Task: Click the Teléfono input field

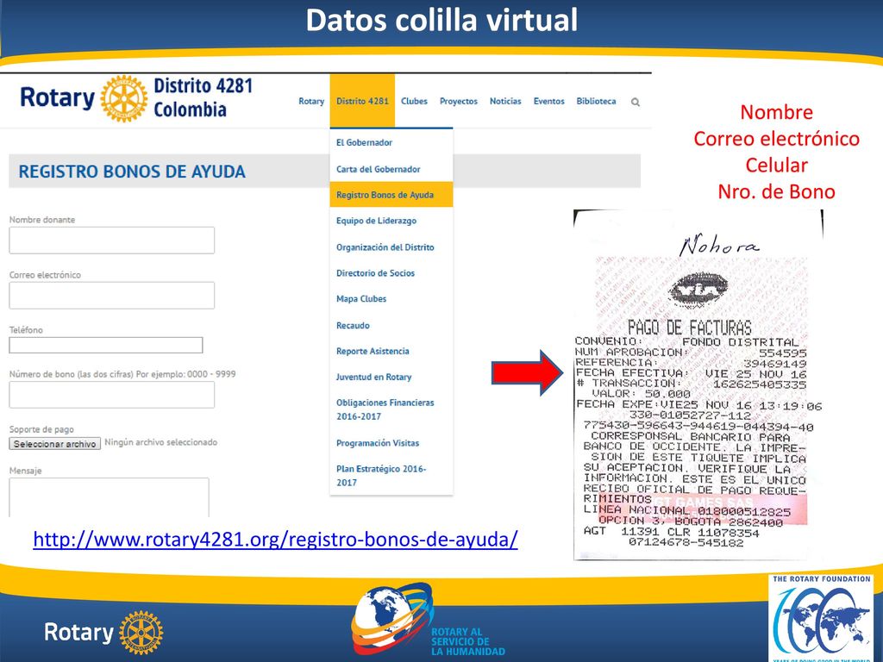Action: (106, 345)
